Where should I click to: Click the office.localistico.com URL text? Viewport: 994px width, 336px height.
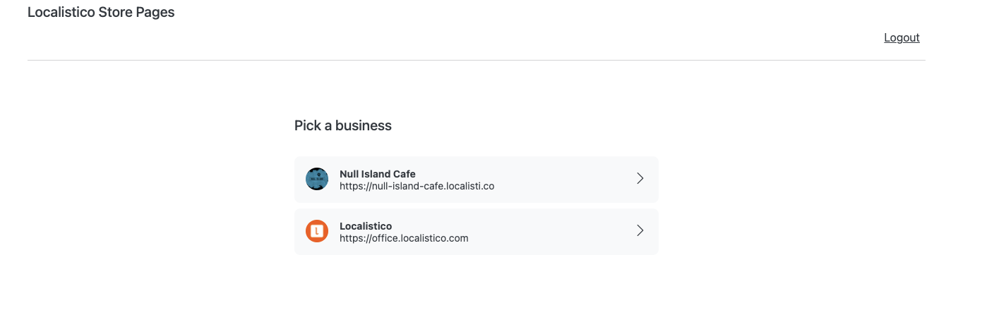pyautogui.click(x=404, y=238)
